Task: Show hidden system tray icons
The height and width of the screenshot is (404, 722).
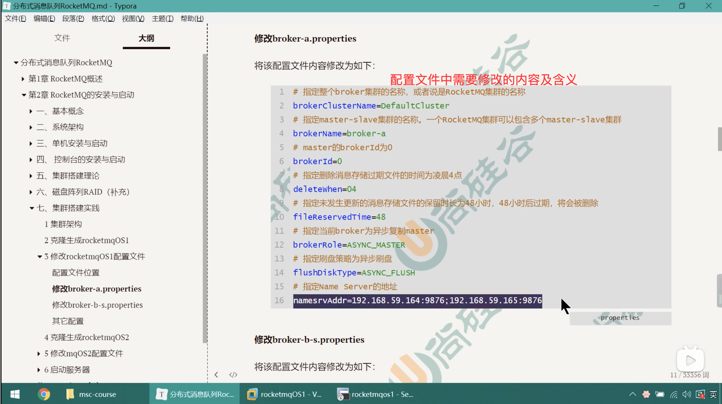Action: (x=632, y=394)
